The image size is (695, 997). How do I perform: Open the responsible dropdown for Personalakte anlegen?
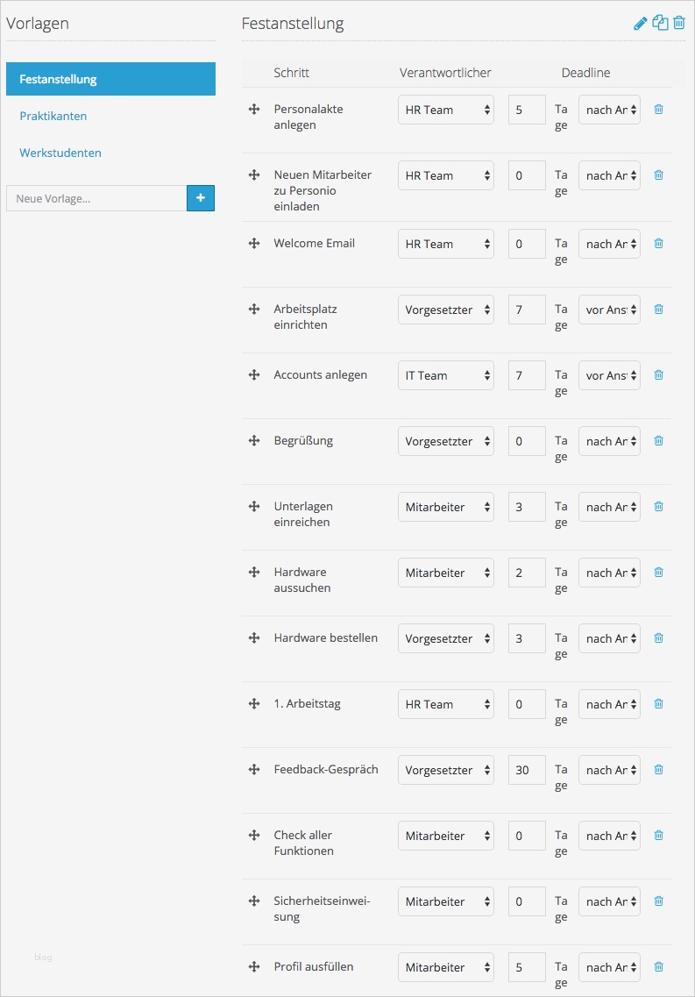[x=446, y=110]
